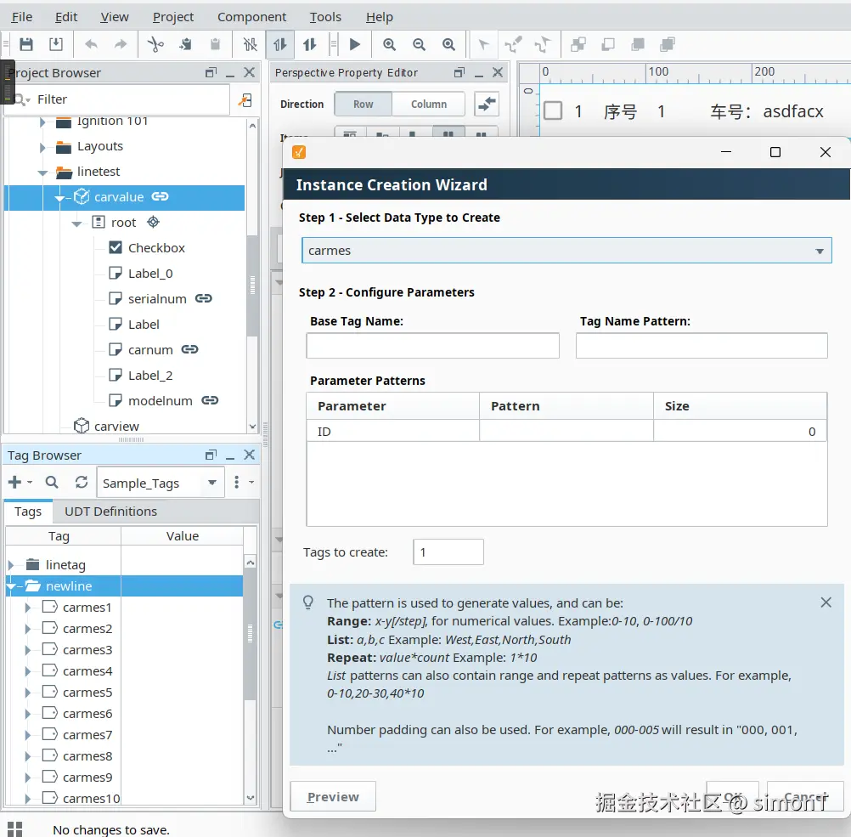851x837 pixels.
Task: Expand the linetag folder
Action: tap(11, 565)
